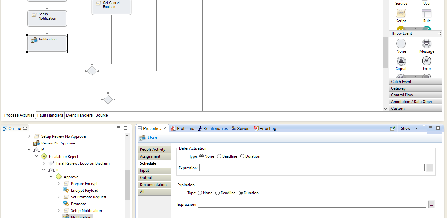Close the Outline view via its X icon
Screen dimensions: 447x218
(x=25, y=128)
